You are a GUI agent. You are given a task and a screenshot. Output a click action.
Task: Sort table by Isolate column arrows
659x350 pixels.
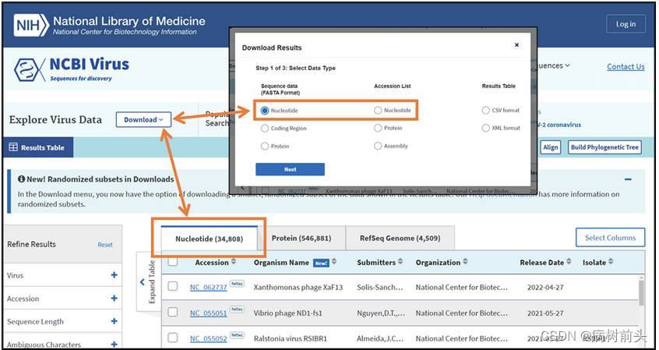(610, 262)
